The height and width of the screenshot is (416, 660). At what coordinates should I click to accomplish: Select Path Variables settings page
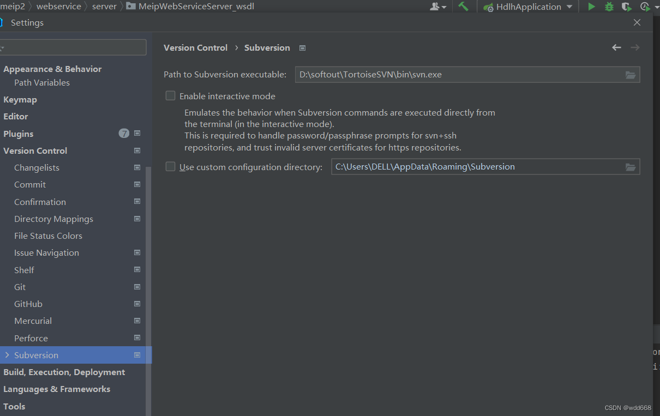click(x=42, y=82)
